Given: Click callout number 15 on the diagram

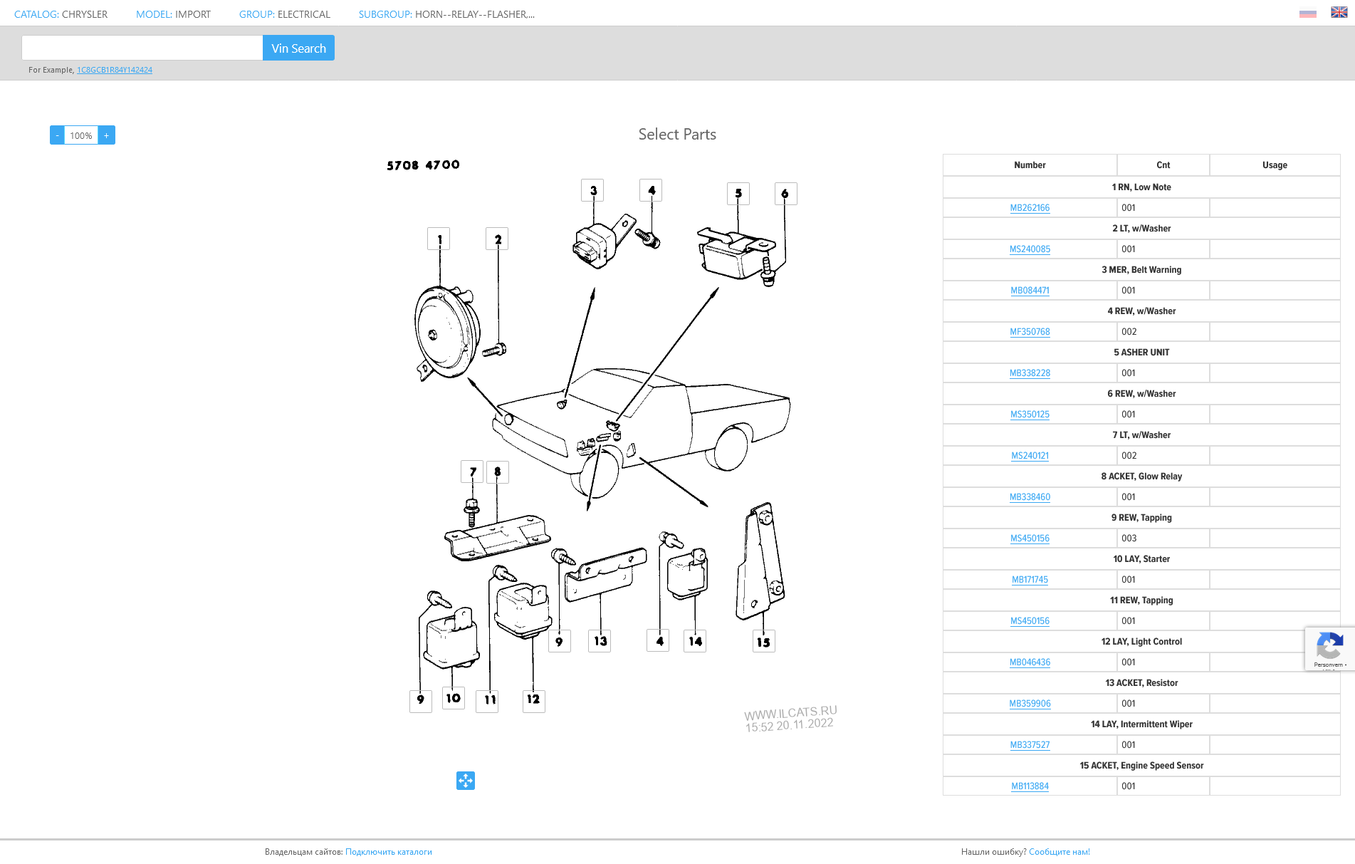Looking at the screenshot, I should [763, 642].
